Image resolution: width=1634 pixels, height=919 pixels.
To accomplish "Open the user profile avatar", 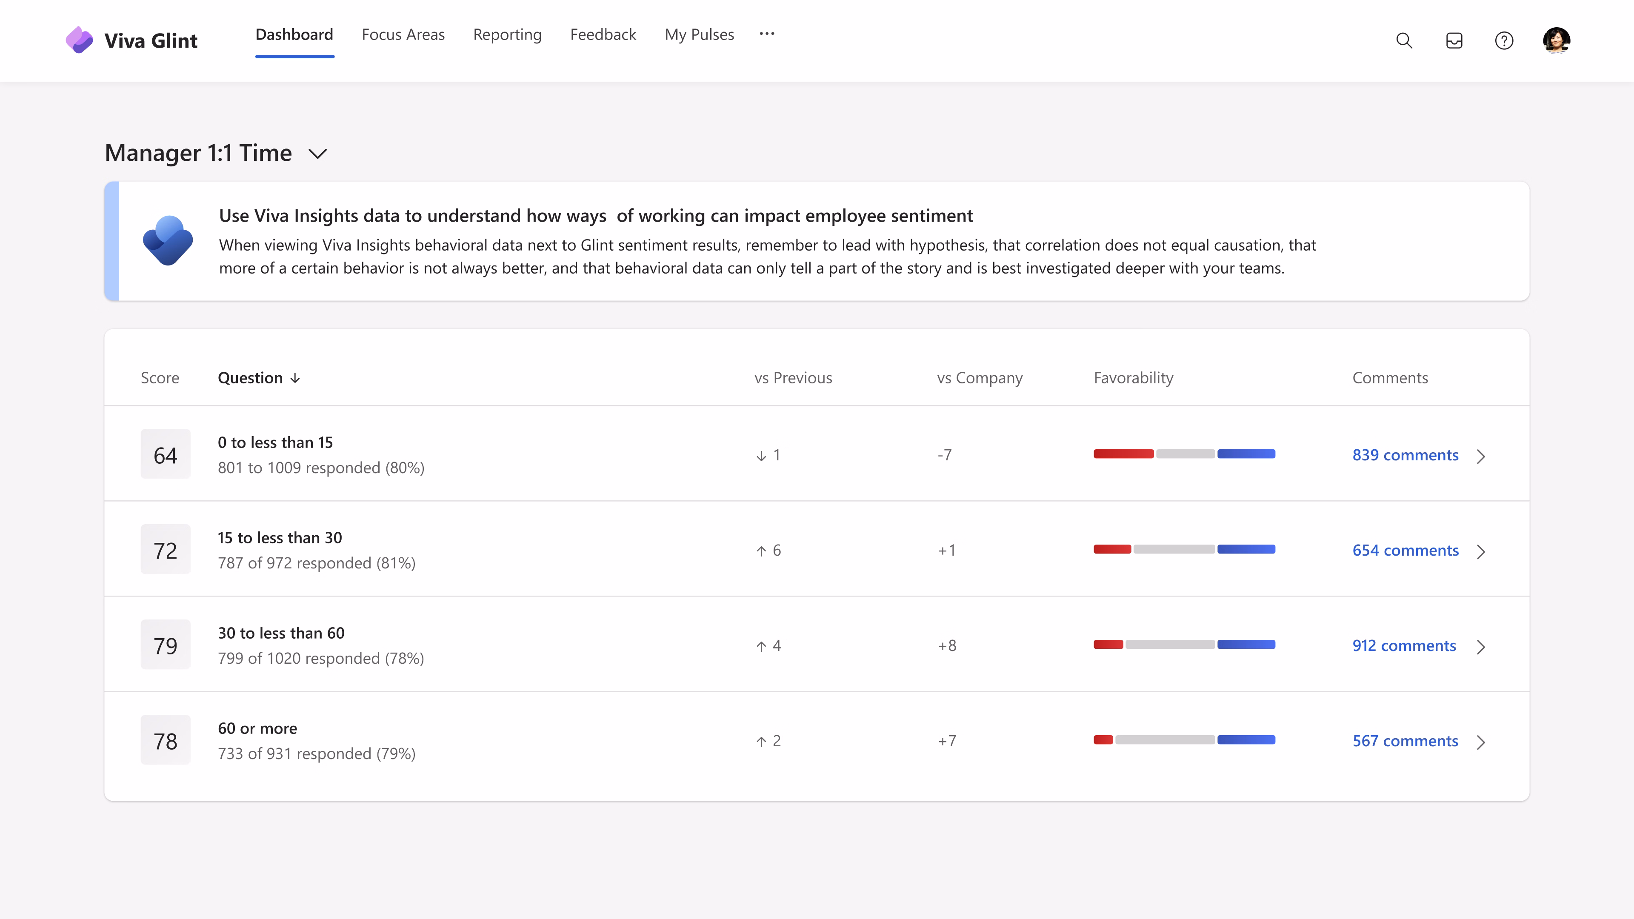I will pos(1557,40).
